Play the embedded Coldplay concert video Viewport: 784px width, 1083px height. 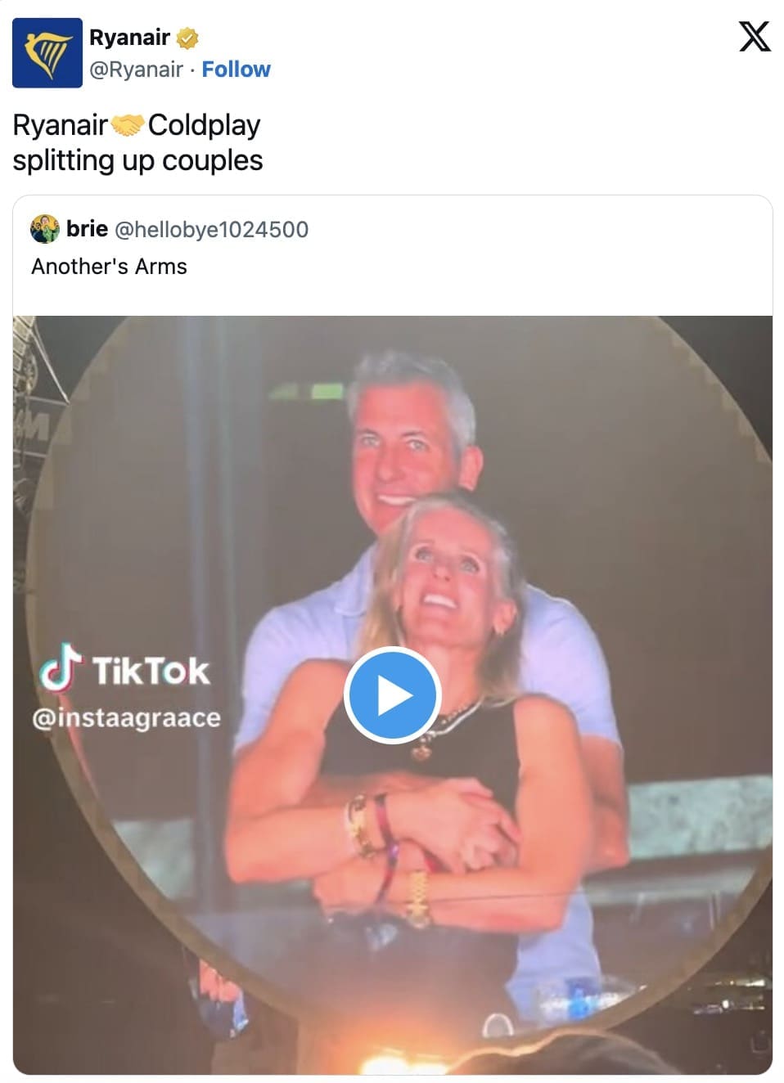pos(392,694)
